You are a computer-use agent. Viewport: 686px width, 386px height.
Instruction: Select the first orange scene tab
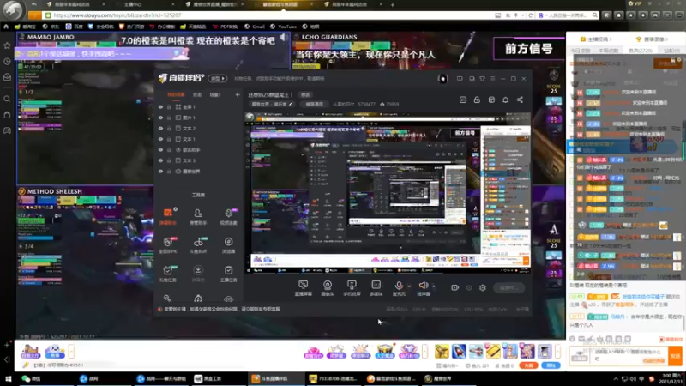pos(176,94)
